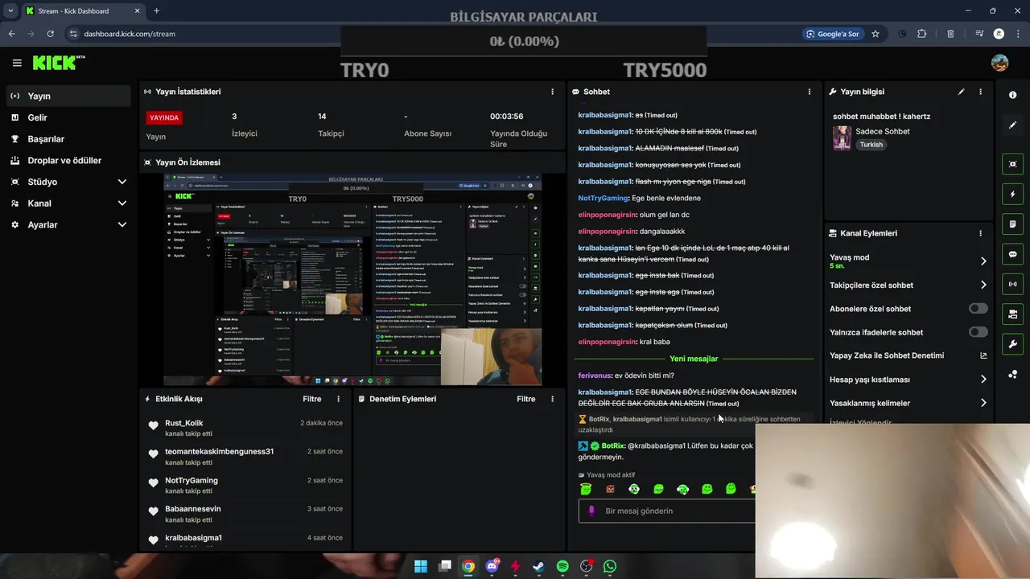
Task: Open Windows Start button on taskbar
Action: [421, 566]
